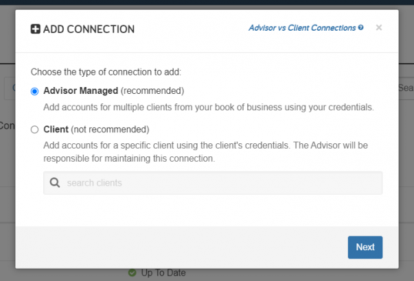The image size is (414, 281).
Task: Select the Client radio button
Action: pos(34,130)
